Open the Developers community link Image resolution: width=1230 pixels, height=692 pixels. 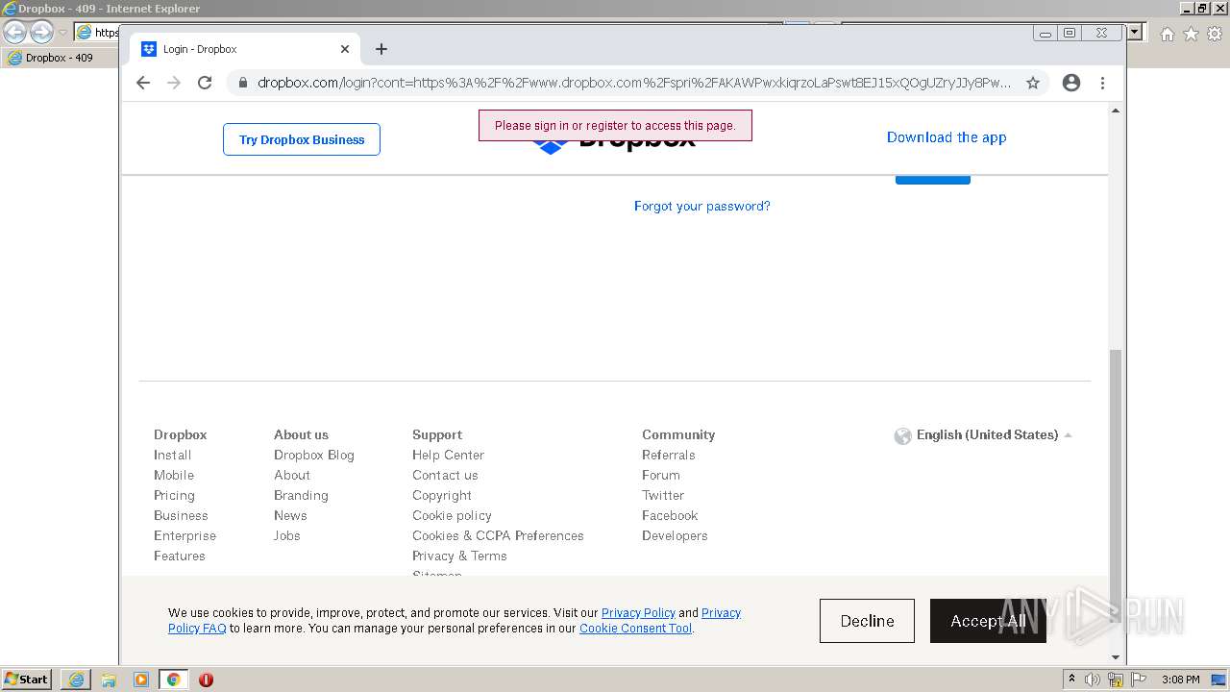point(675,536)
